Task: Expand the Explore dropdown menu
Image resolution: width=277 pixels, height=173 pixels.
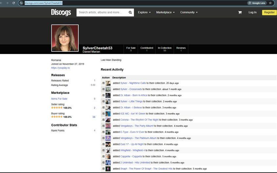Action: [144, 12]
